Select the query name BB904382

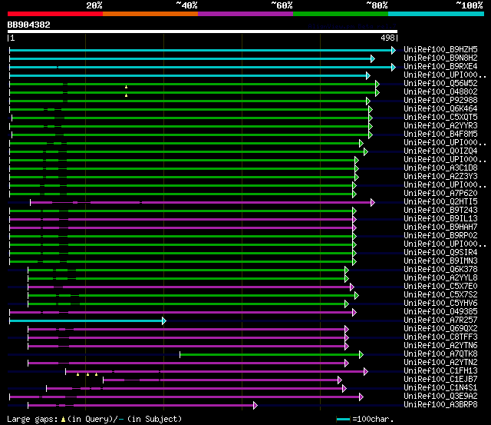tap(29, 25)
